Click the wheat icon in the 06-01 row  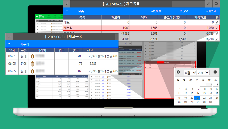[32, 56]
